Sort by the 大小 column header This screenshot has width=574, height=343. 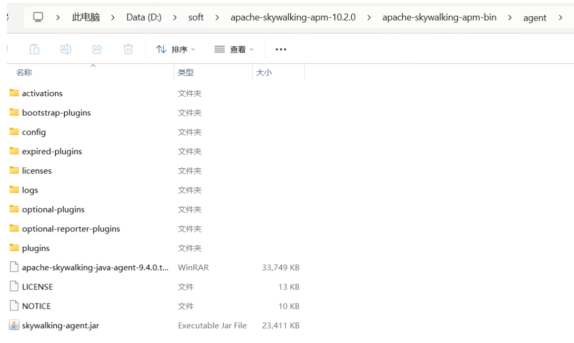click(x=264, y=73)
